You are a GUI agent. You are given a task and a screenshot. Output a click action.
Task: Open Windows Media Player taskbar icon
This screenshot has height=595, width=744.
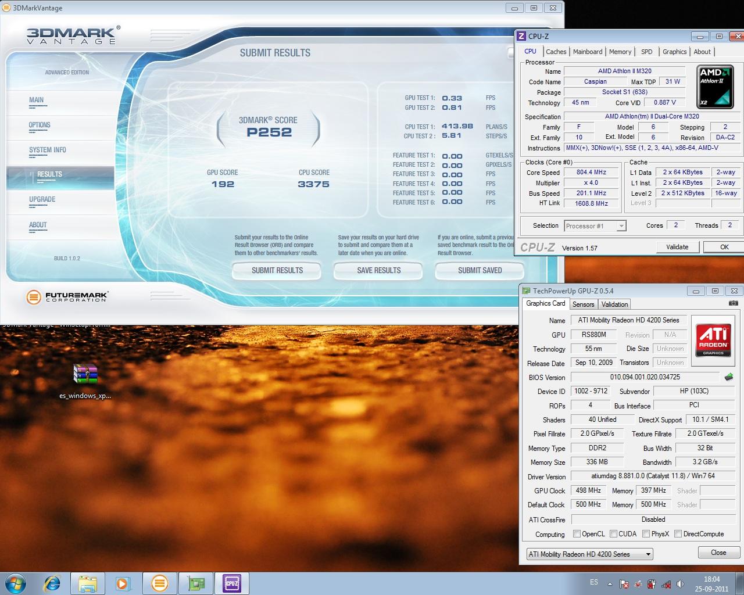[x=123, y=583]
